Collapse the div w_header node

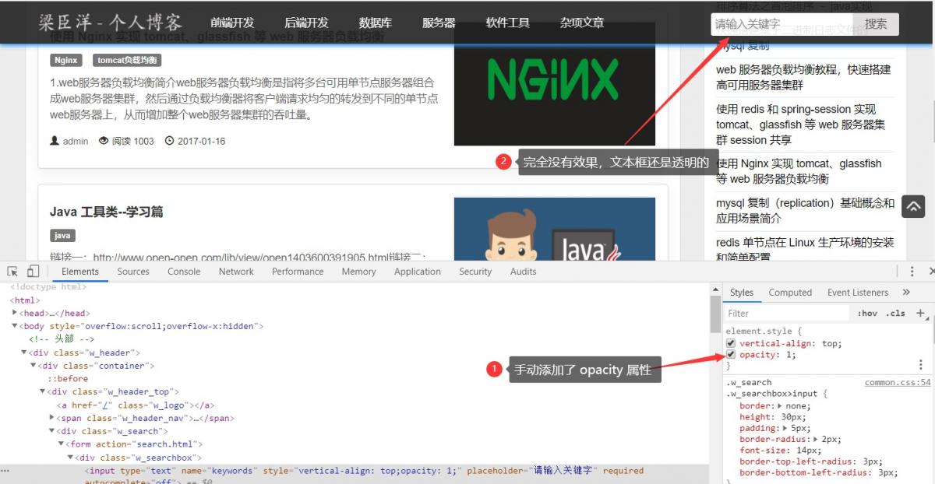24,353
